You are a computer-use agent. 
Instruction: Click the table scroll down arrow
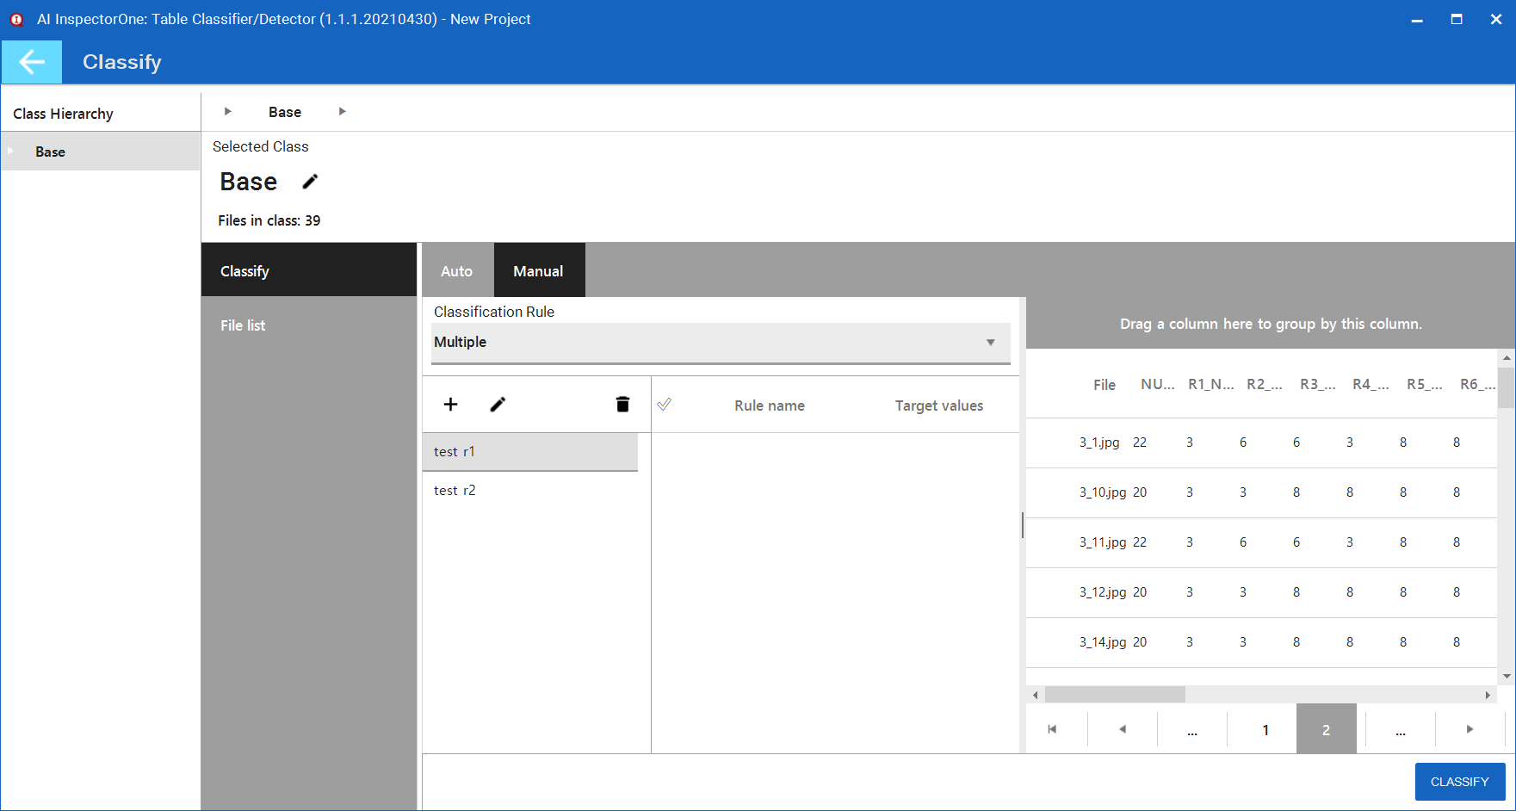click(1507, 676)
